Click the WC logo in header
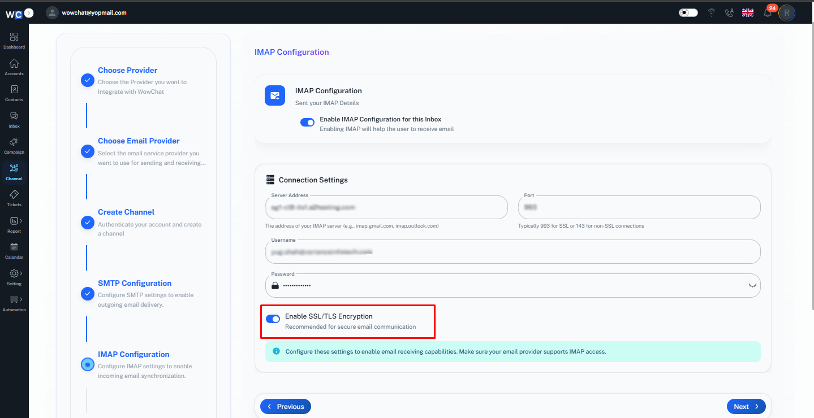The width and height of the screenshot is (814, 418). [14, 15]
